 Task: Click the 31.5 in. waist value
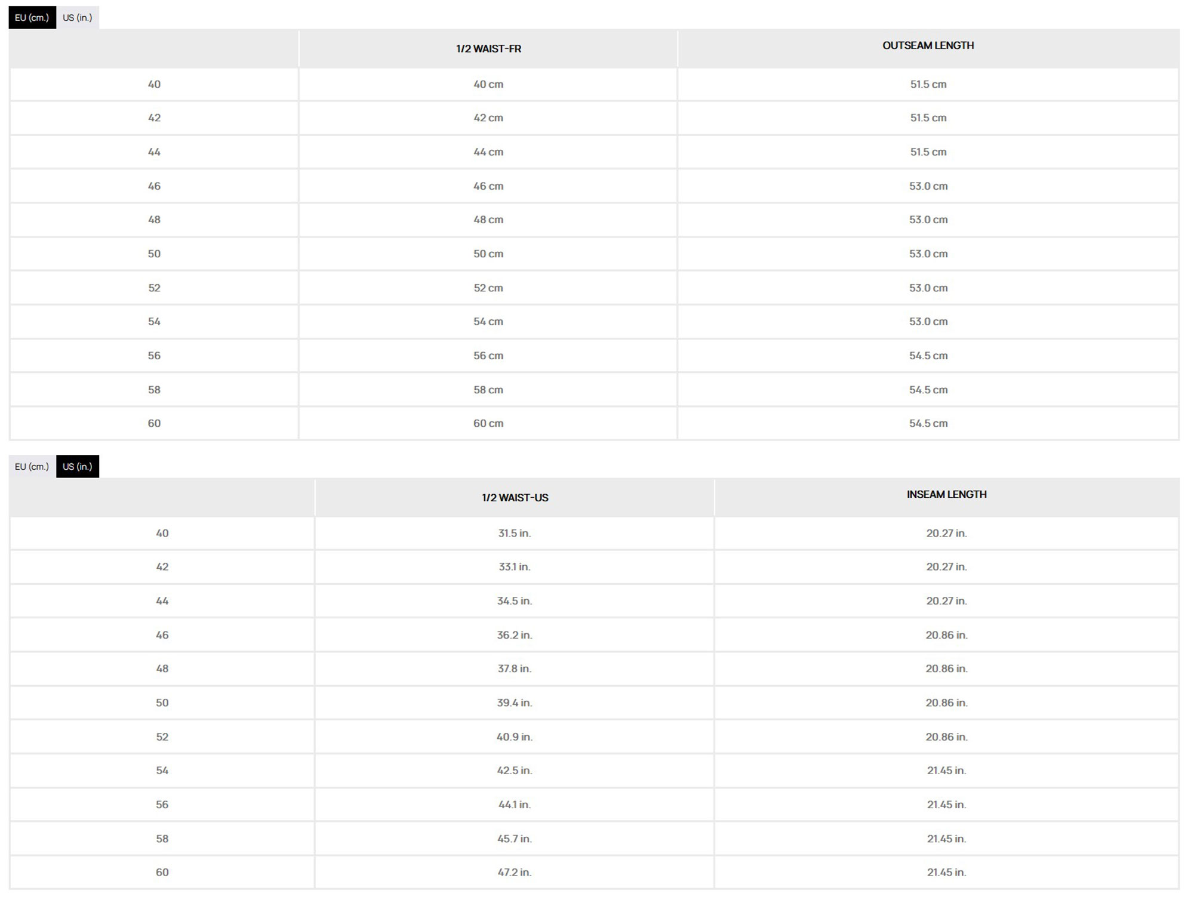click(515, 533)
